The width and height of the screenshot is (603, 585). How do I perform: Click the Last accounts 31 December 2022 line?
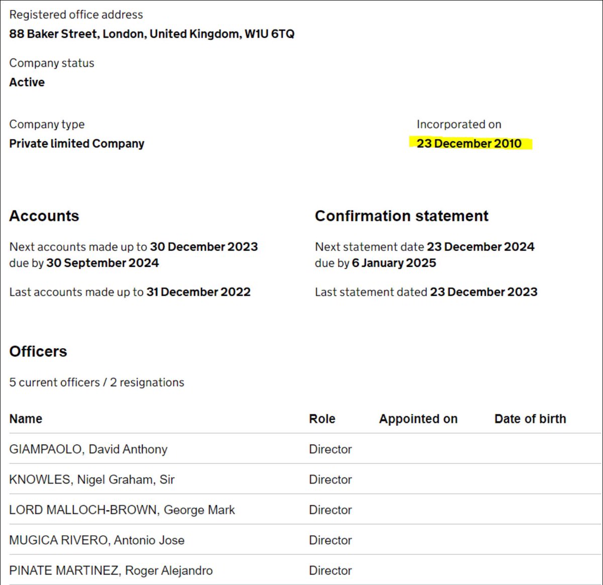click(x=130, y=292)
